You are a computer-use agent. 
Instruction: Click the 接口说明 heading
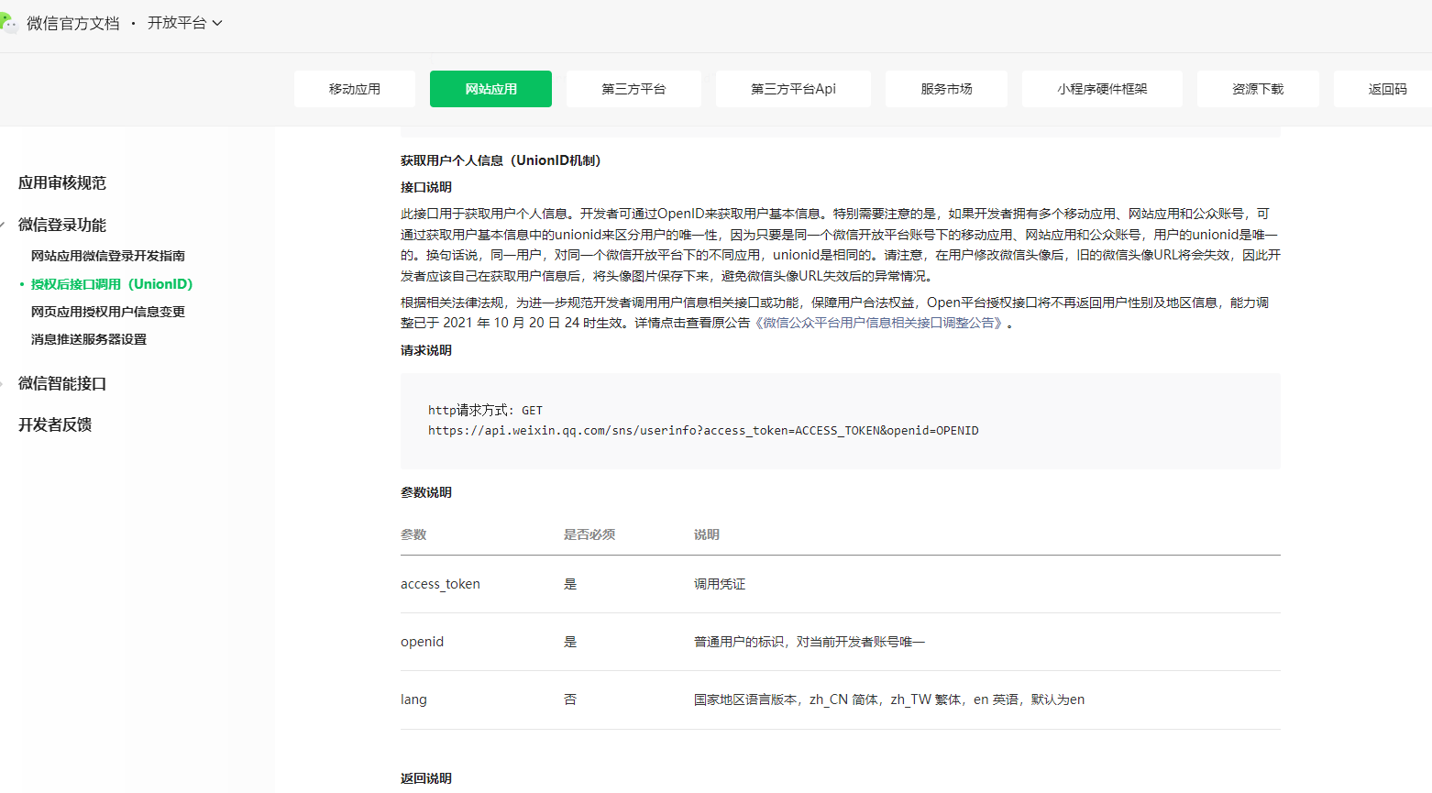pyautogui.click(x=426, y=187)
